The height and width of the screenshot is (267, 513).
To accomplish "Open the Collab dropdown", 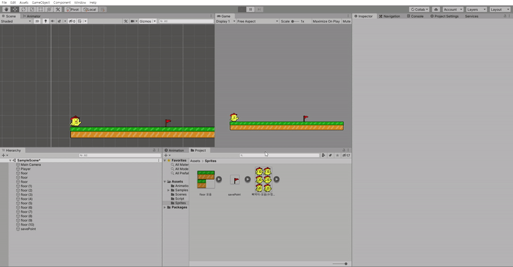I will [x=419, y=10].
